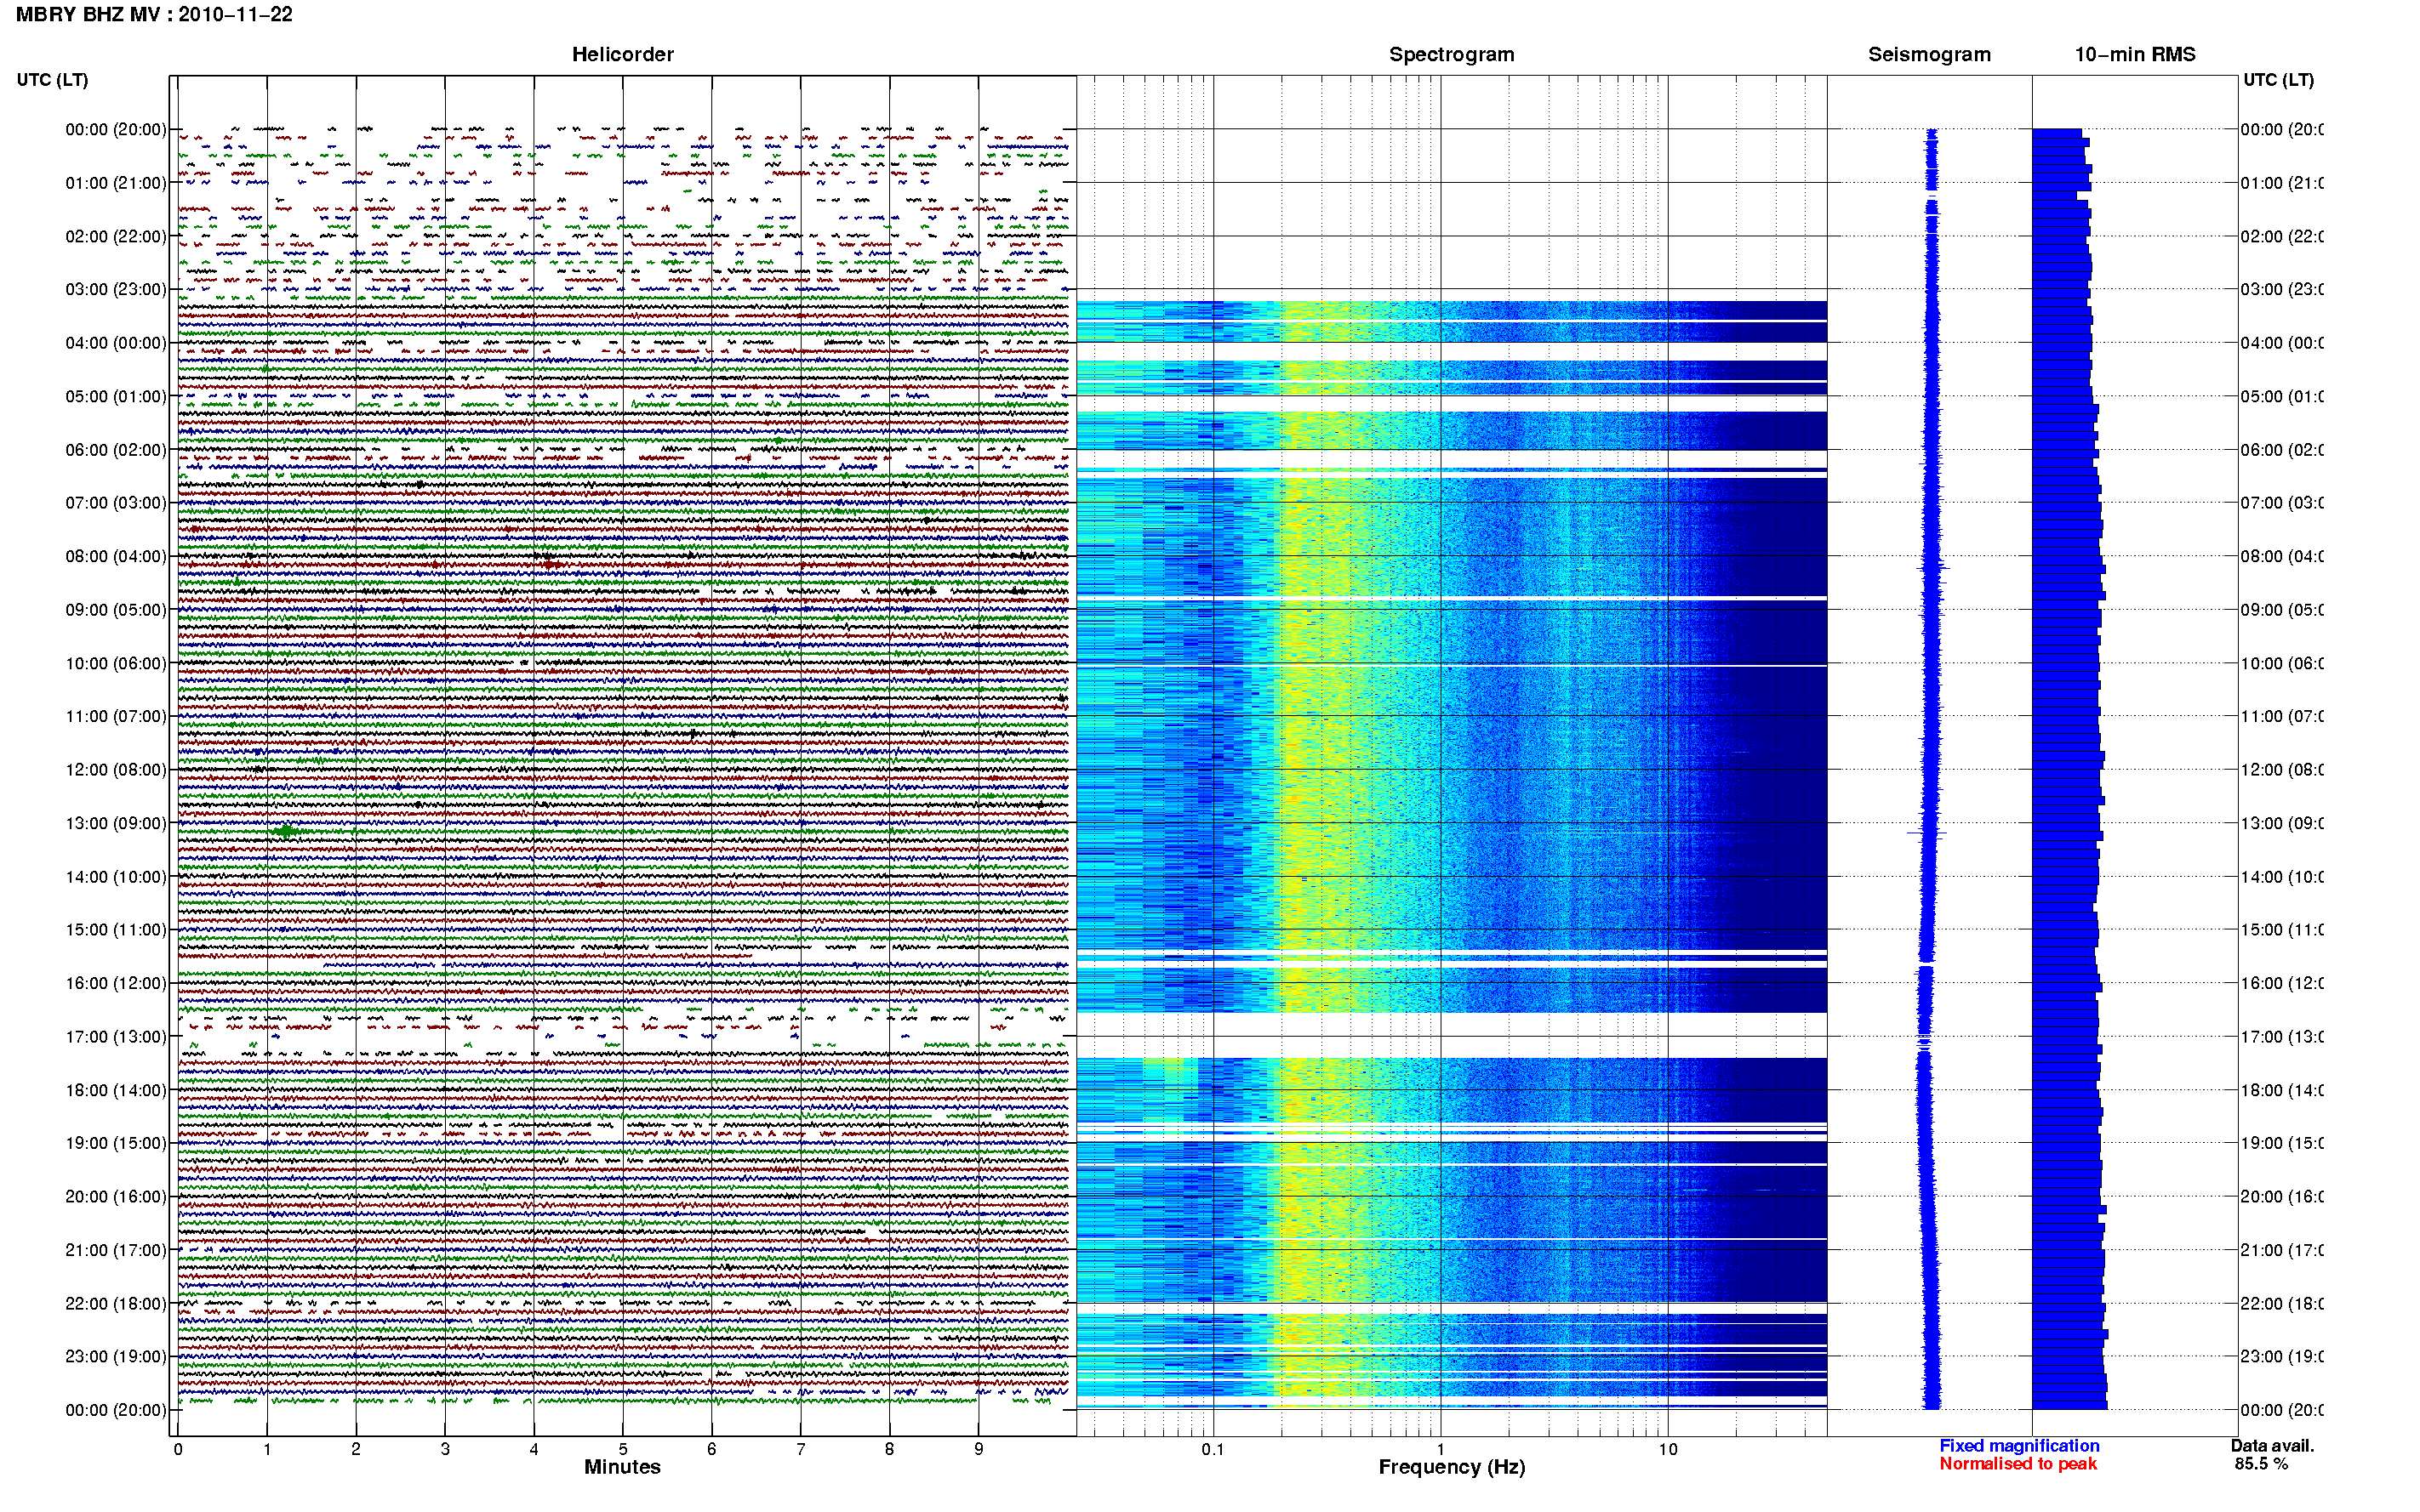Select '15:00 (11:00)' on the left time axis
The image size is (2420, 1512).
[116, 930]
